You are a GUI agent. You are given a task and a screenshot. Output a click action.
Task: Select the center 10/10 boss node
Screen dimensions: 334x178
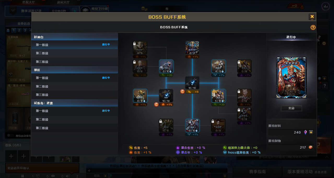(x=192, y=83)
